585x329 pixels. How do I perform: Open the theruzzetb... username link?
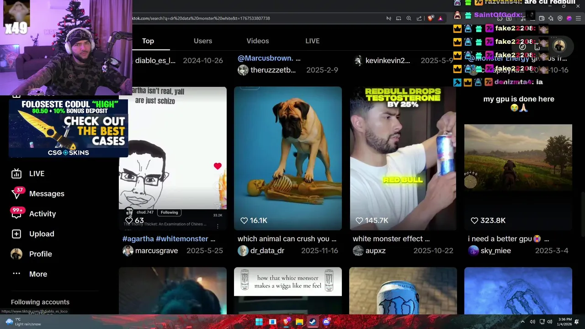point(273,70)
